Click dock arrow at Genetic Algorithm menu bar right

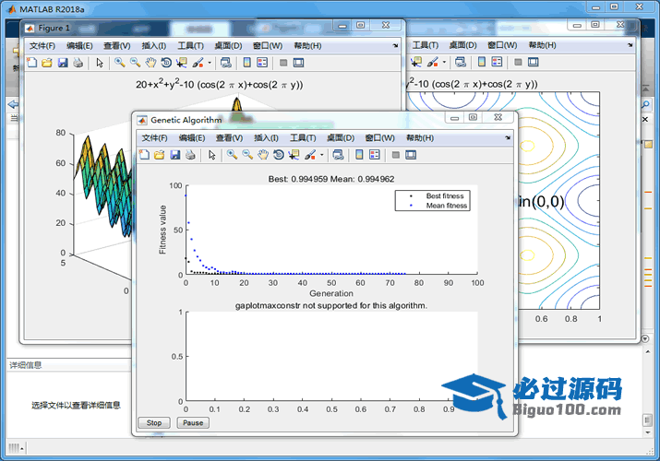click(x=506, y=137)
